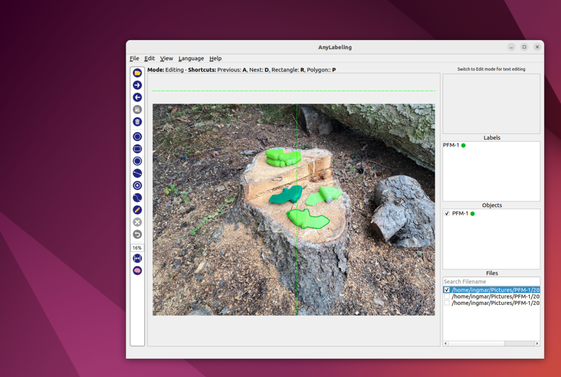Click the fit width zoom icon
Image resolution: width=561 pixels, height=377 pixels.
tap(137, 258)
